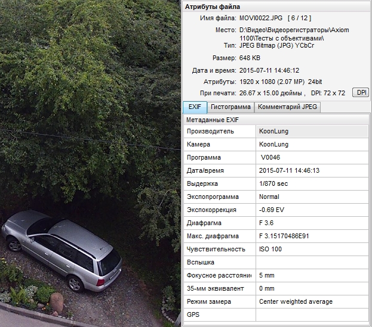Switch to the EXIF tab
The image size is (372, 327).
click(x=195, y=107)
